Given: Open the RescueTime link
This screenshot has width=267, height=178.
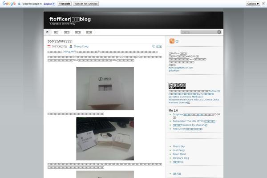Looking at the screenshot, I should [187, 129].
